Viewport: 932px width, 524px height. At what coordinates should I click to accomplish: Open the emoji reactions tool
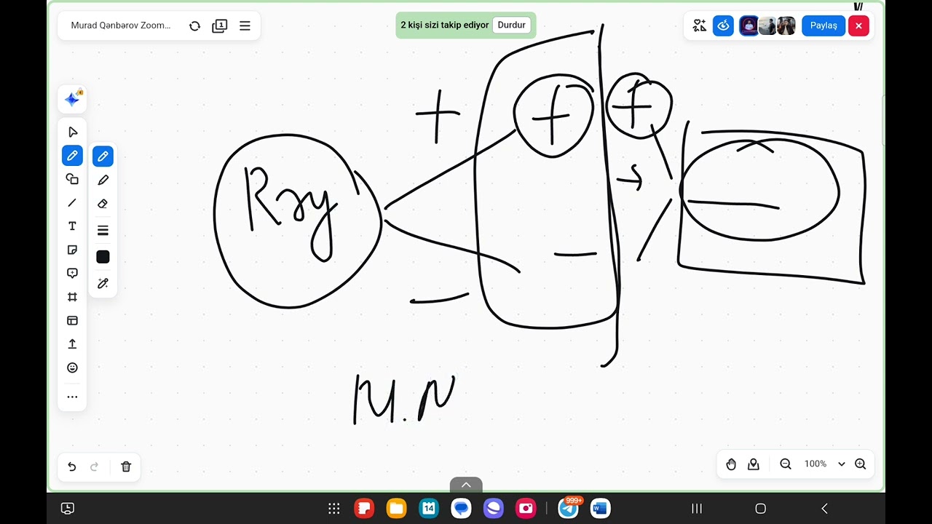[x=72, y=368]
